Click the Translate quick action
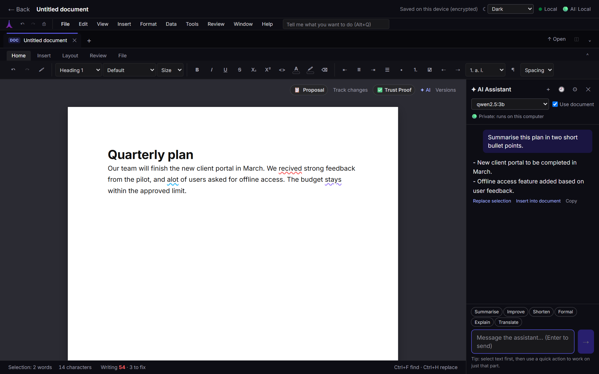 point(508,322)
